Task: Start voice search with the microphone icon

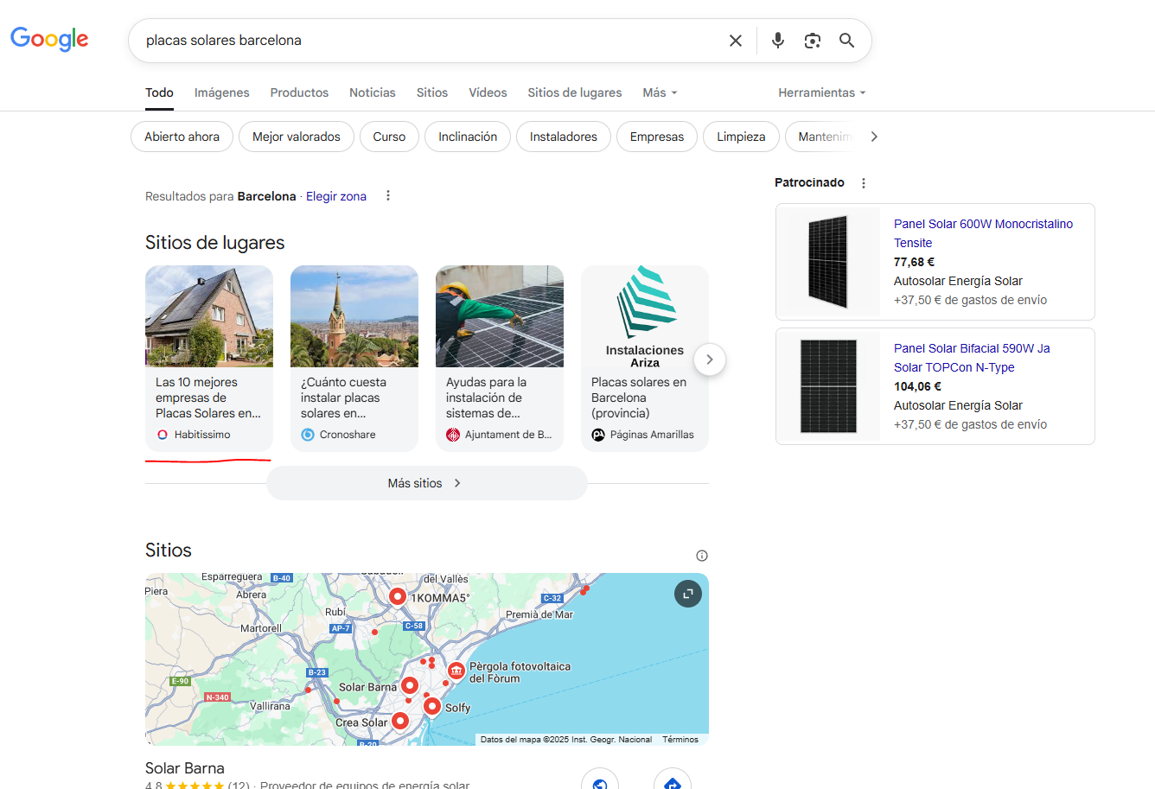Action: [x=778, y=41]
